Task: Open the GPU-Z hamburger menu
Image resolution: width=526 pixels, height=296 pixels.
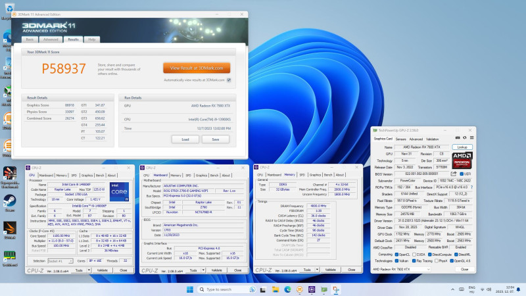Action: coord(471,137)
